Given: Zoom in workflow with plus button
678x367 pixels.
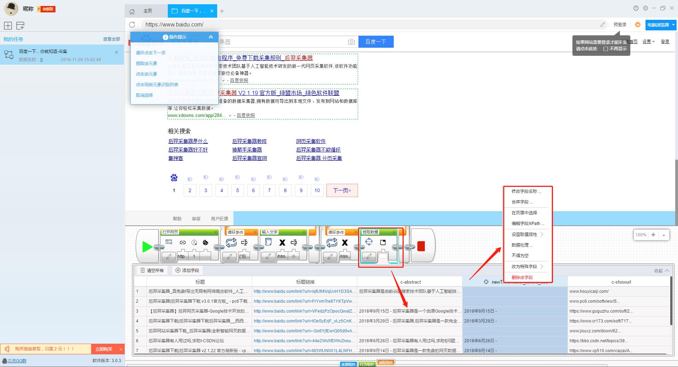Looking at the screenshot, I should coord(653,235).
